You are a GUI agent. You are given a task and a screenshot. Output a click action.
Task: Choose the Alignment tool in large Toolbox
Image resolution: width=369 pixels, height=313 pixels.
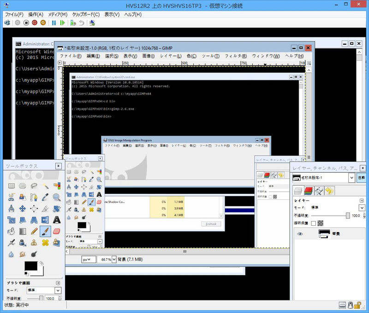coord(34,209)
